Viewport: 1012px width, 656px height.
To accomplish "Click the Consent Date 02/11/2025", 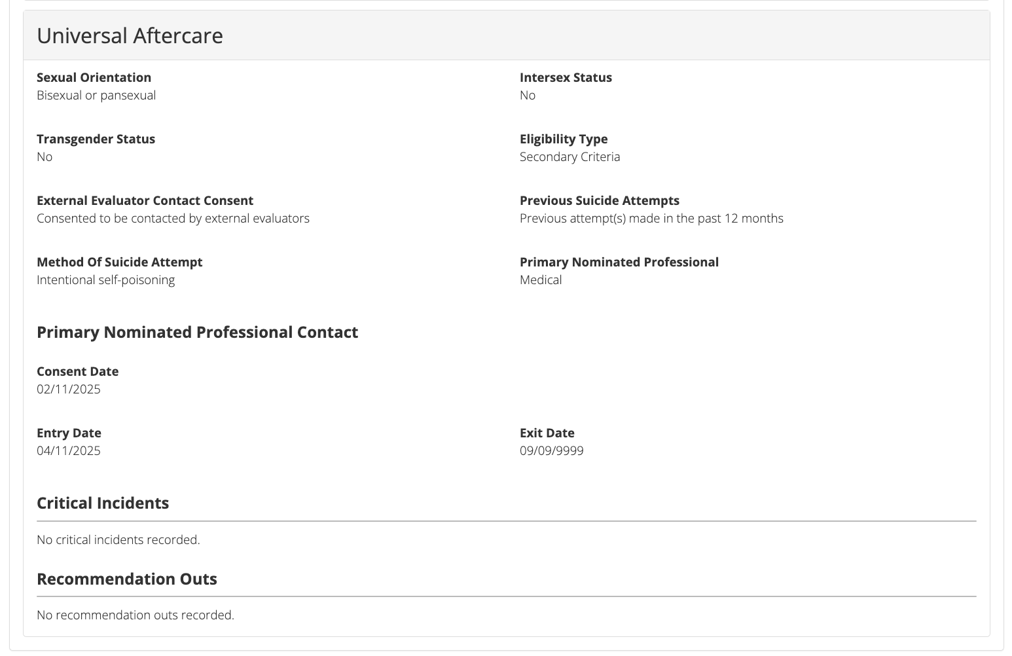I will pyautogui.click(x=69, y=389).
